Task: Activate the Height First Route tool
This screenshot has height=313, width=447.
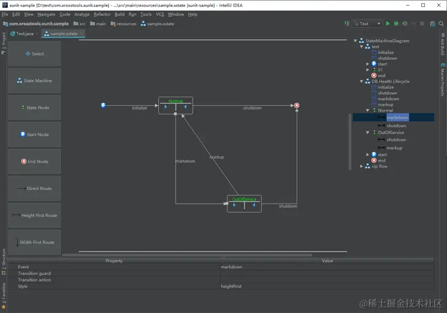Action: coord(34,215)
